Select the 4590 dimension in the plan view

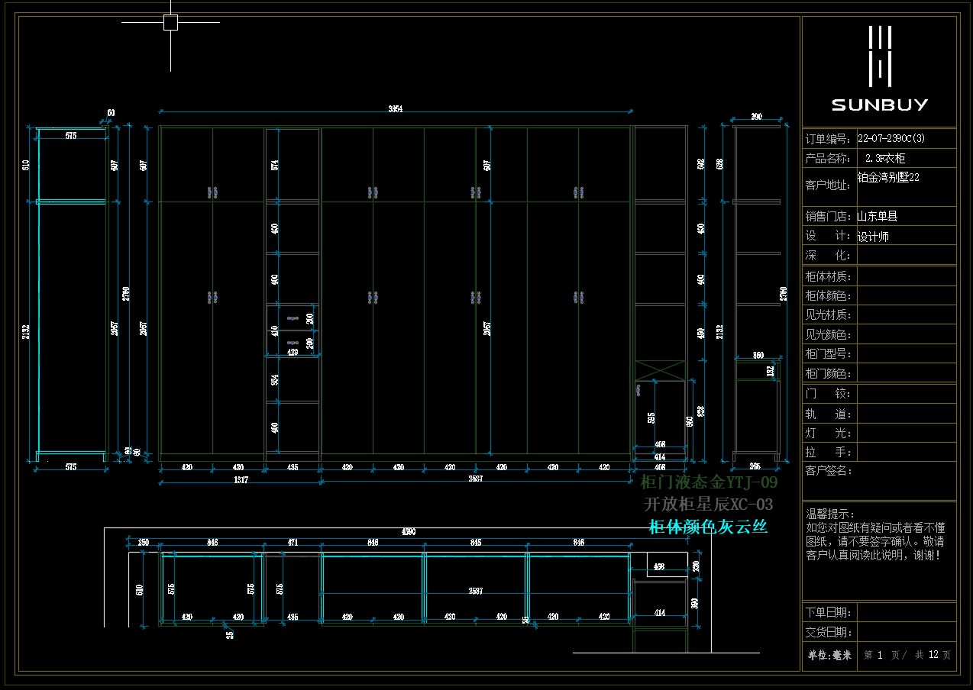[409, 532]
